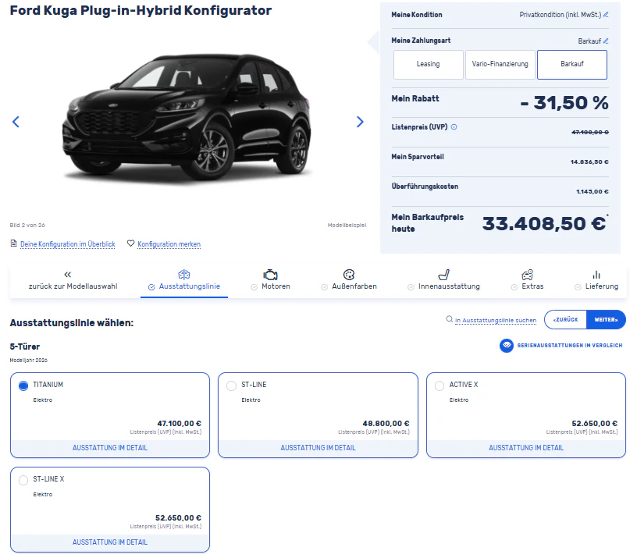Screen dimensions: 637x558
Task: Click the seat icon above Innenausstattung
Action: click(x=444, y=275)
